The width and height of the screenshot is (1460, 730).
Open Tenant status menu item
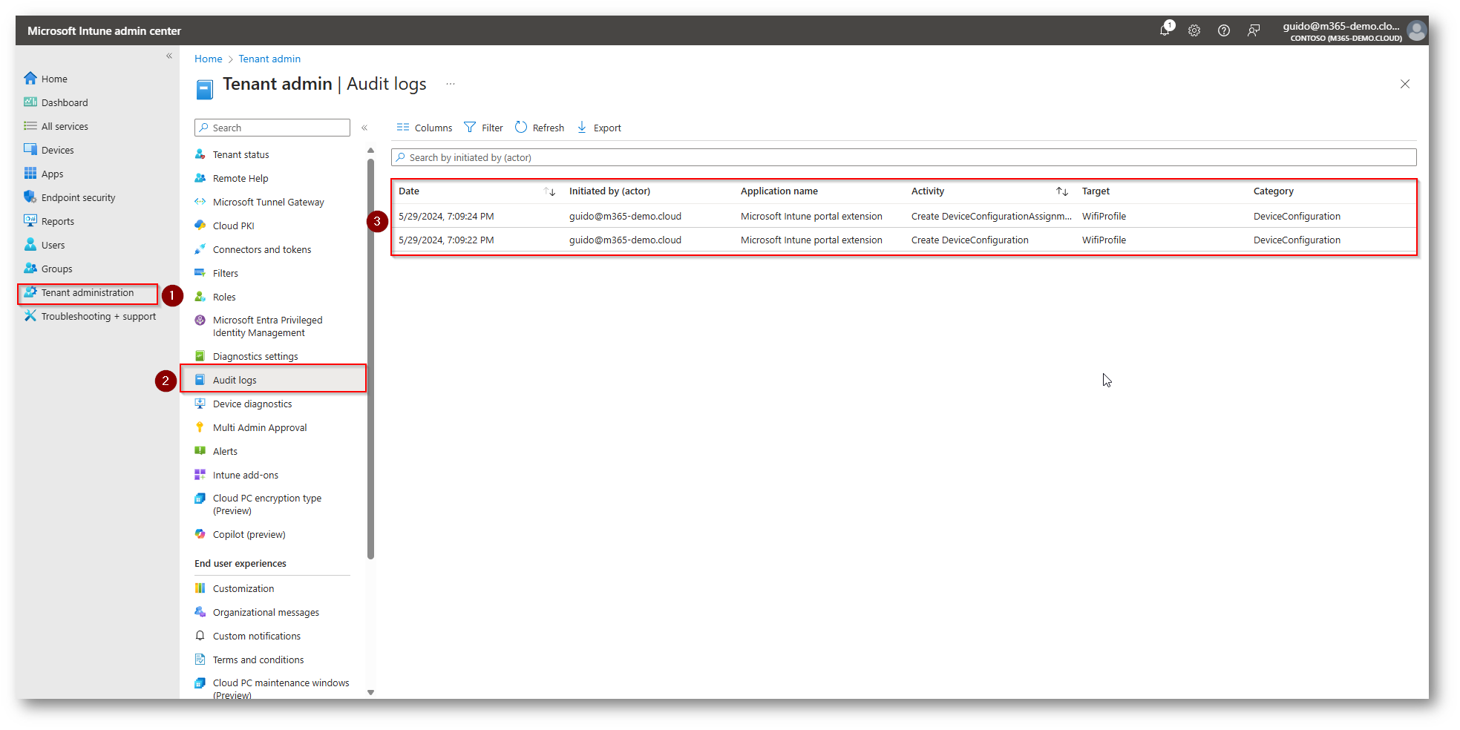240,154
